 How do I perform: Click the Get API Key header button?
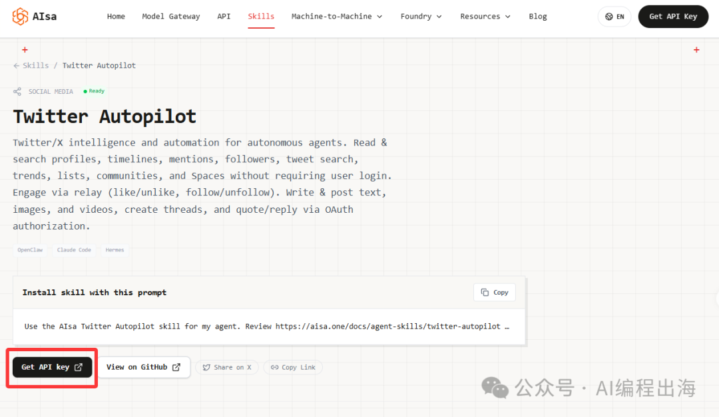(673, 17)
